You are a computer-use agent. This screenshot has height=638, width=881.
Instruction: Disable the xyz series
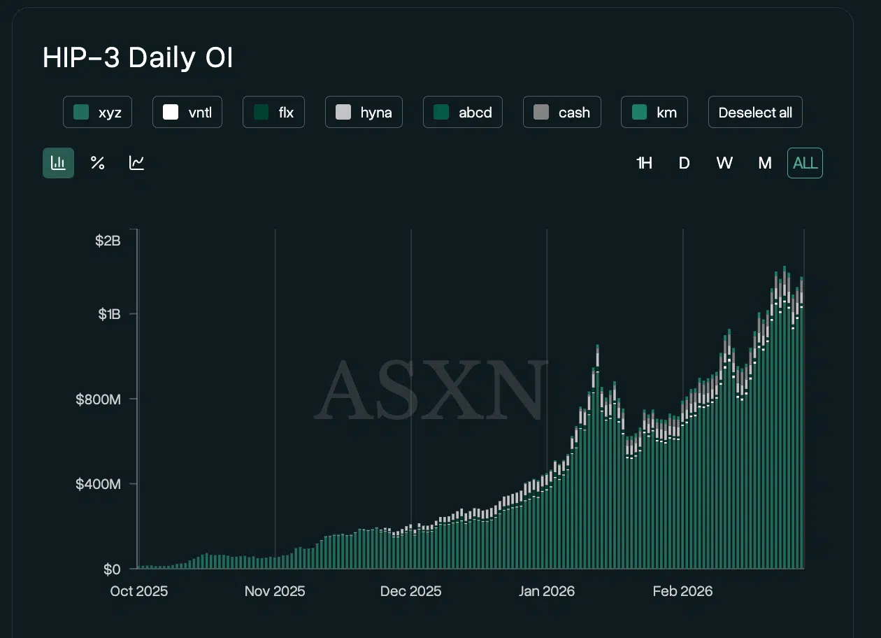point(97,111)
